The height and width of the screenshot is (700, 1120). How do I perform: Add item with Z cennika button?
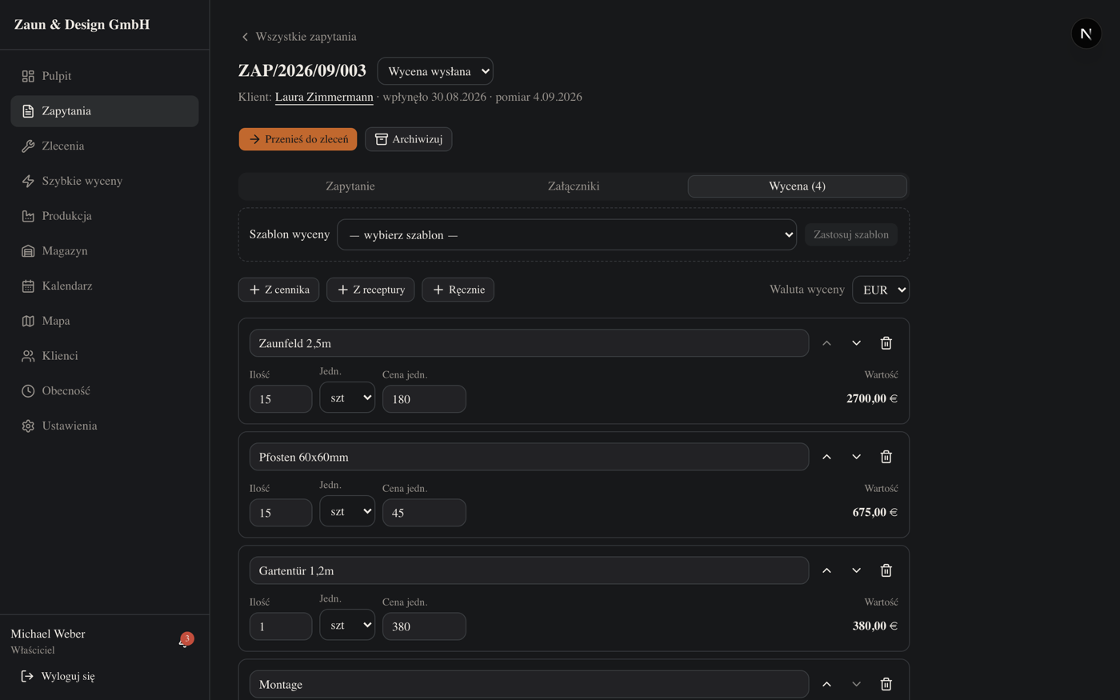[x=279, y=290]
